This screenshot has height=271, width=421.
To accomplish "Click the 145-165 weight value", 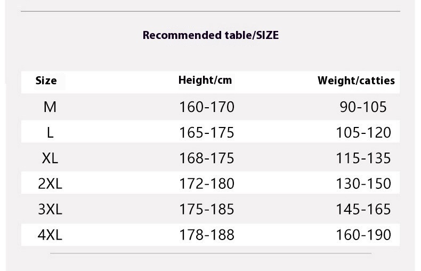I will [x=363, y=209].
